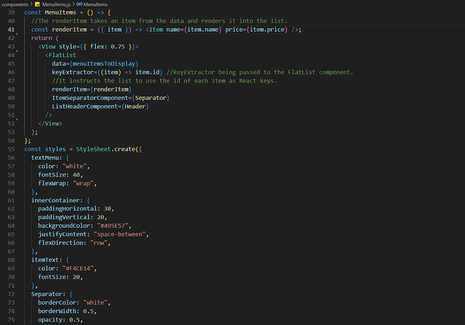Image resolution: width=465 pixels, height=325 pixels.
Task: Click the flex: 0.75 style value
Action: coord(107,47)
